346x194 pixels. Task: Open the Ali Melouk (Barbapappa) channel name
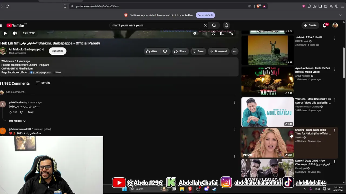click(x=25, y=50)
